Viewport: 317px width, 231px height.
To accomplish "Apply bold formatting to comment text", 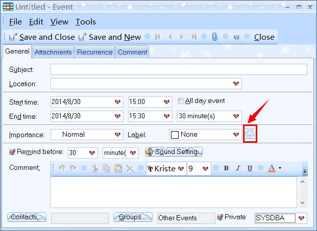I will 226,169.
